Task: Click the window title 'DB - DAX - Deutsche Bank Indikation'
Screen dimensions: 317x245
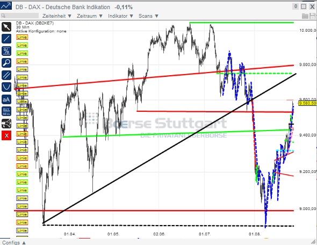Action: pos(63,7)
